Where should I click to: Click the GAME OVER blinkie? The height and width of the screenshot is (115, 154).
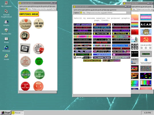coord(102,43)
